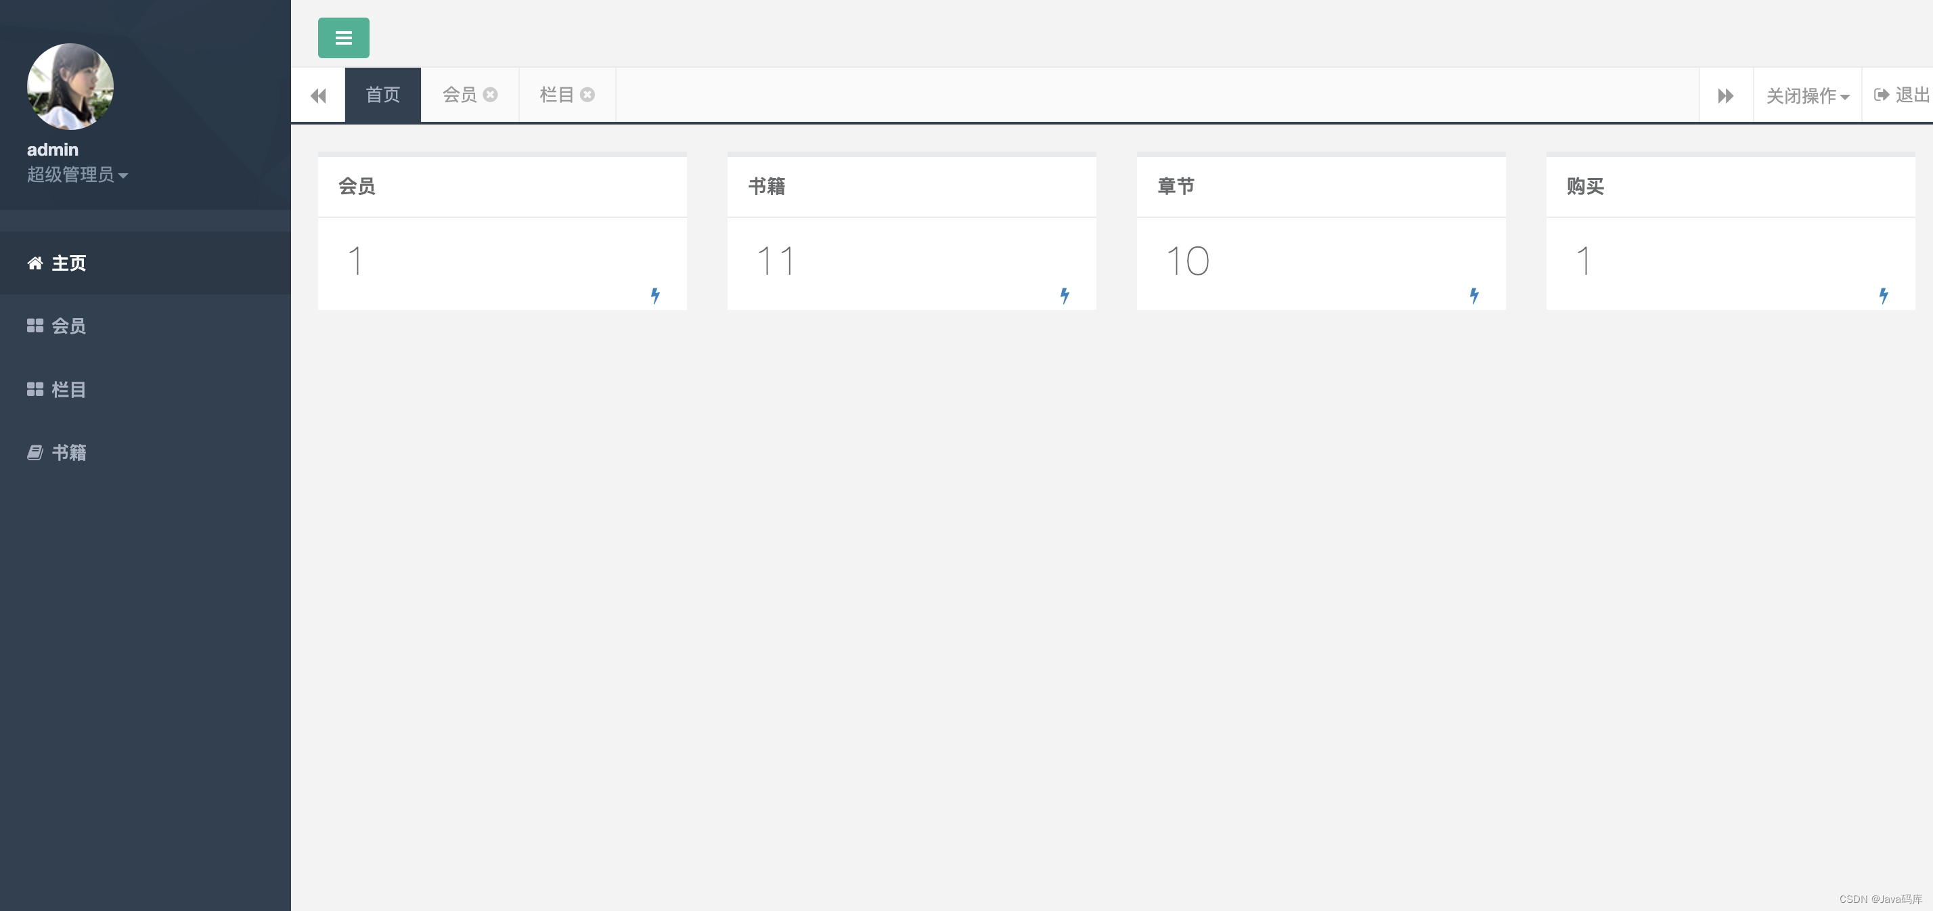Image resolution: width=1933 pixels, height=911 pixels.
Task: Open 关闭操作 dropdown menu
Action: coord(1807,95)
